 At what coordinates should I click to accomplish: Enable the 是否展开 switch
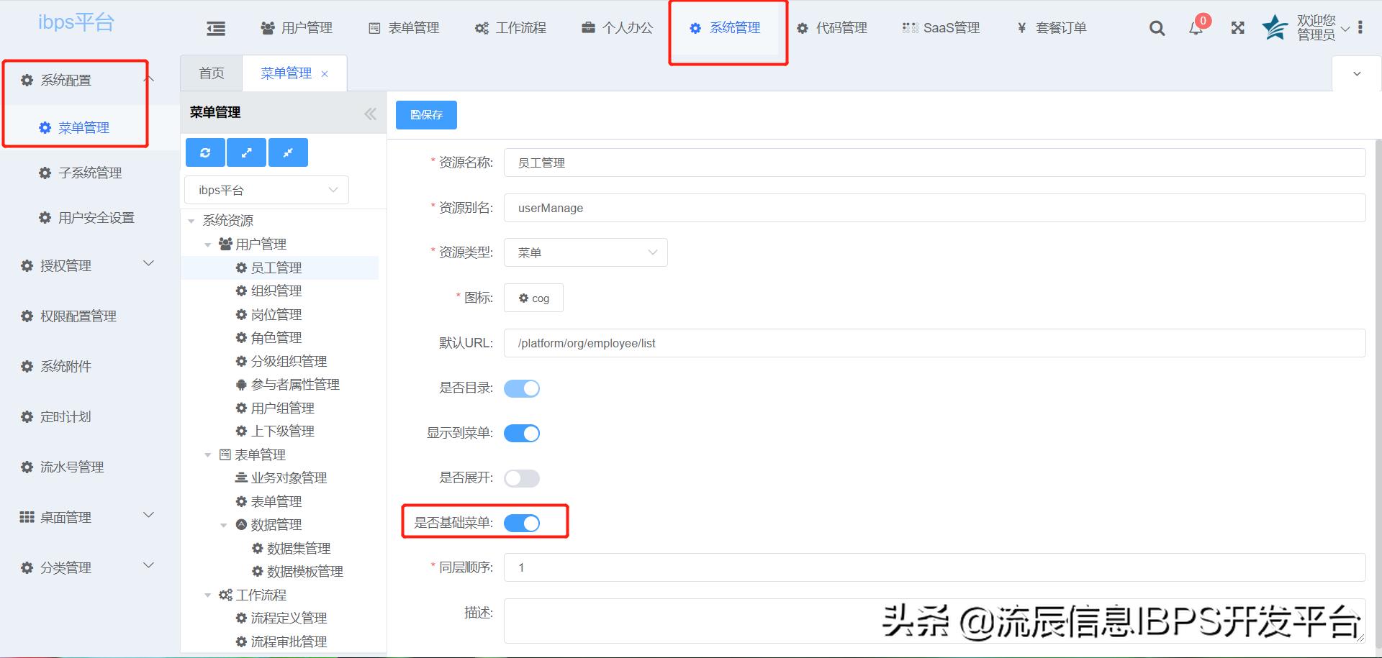[x=522, y=477]
